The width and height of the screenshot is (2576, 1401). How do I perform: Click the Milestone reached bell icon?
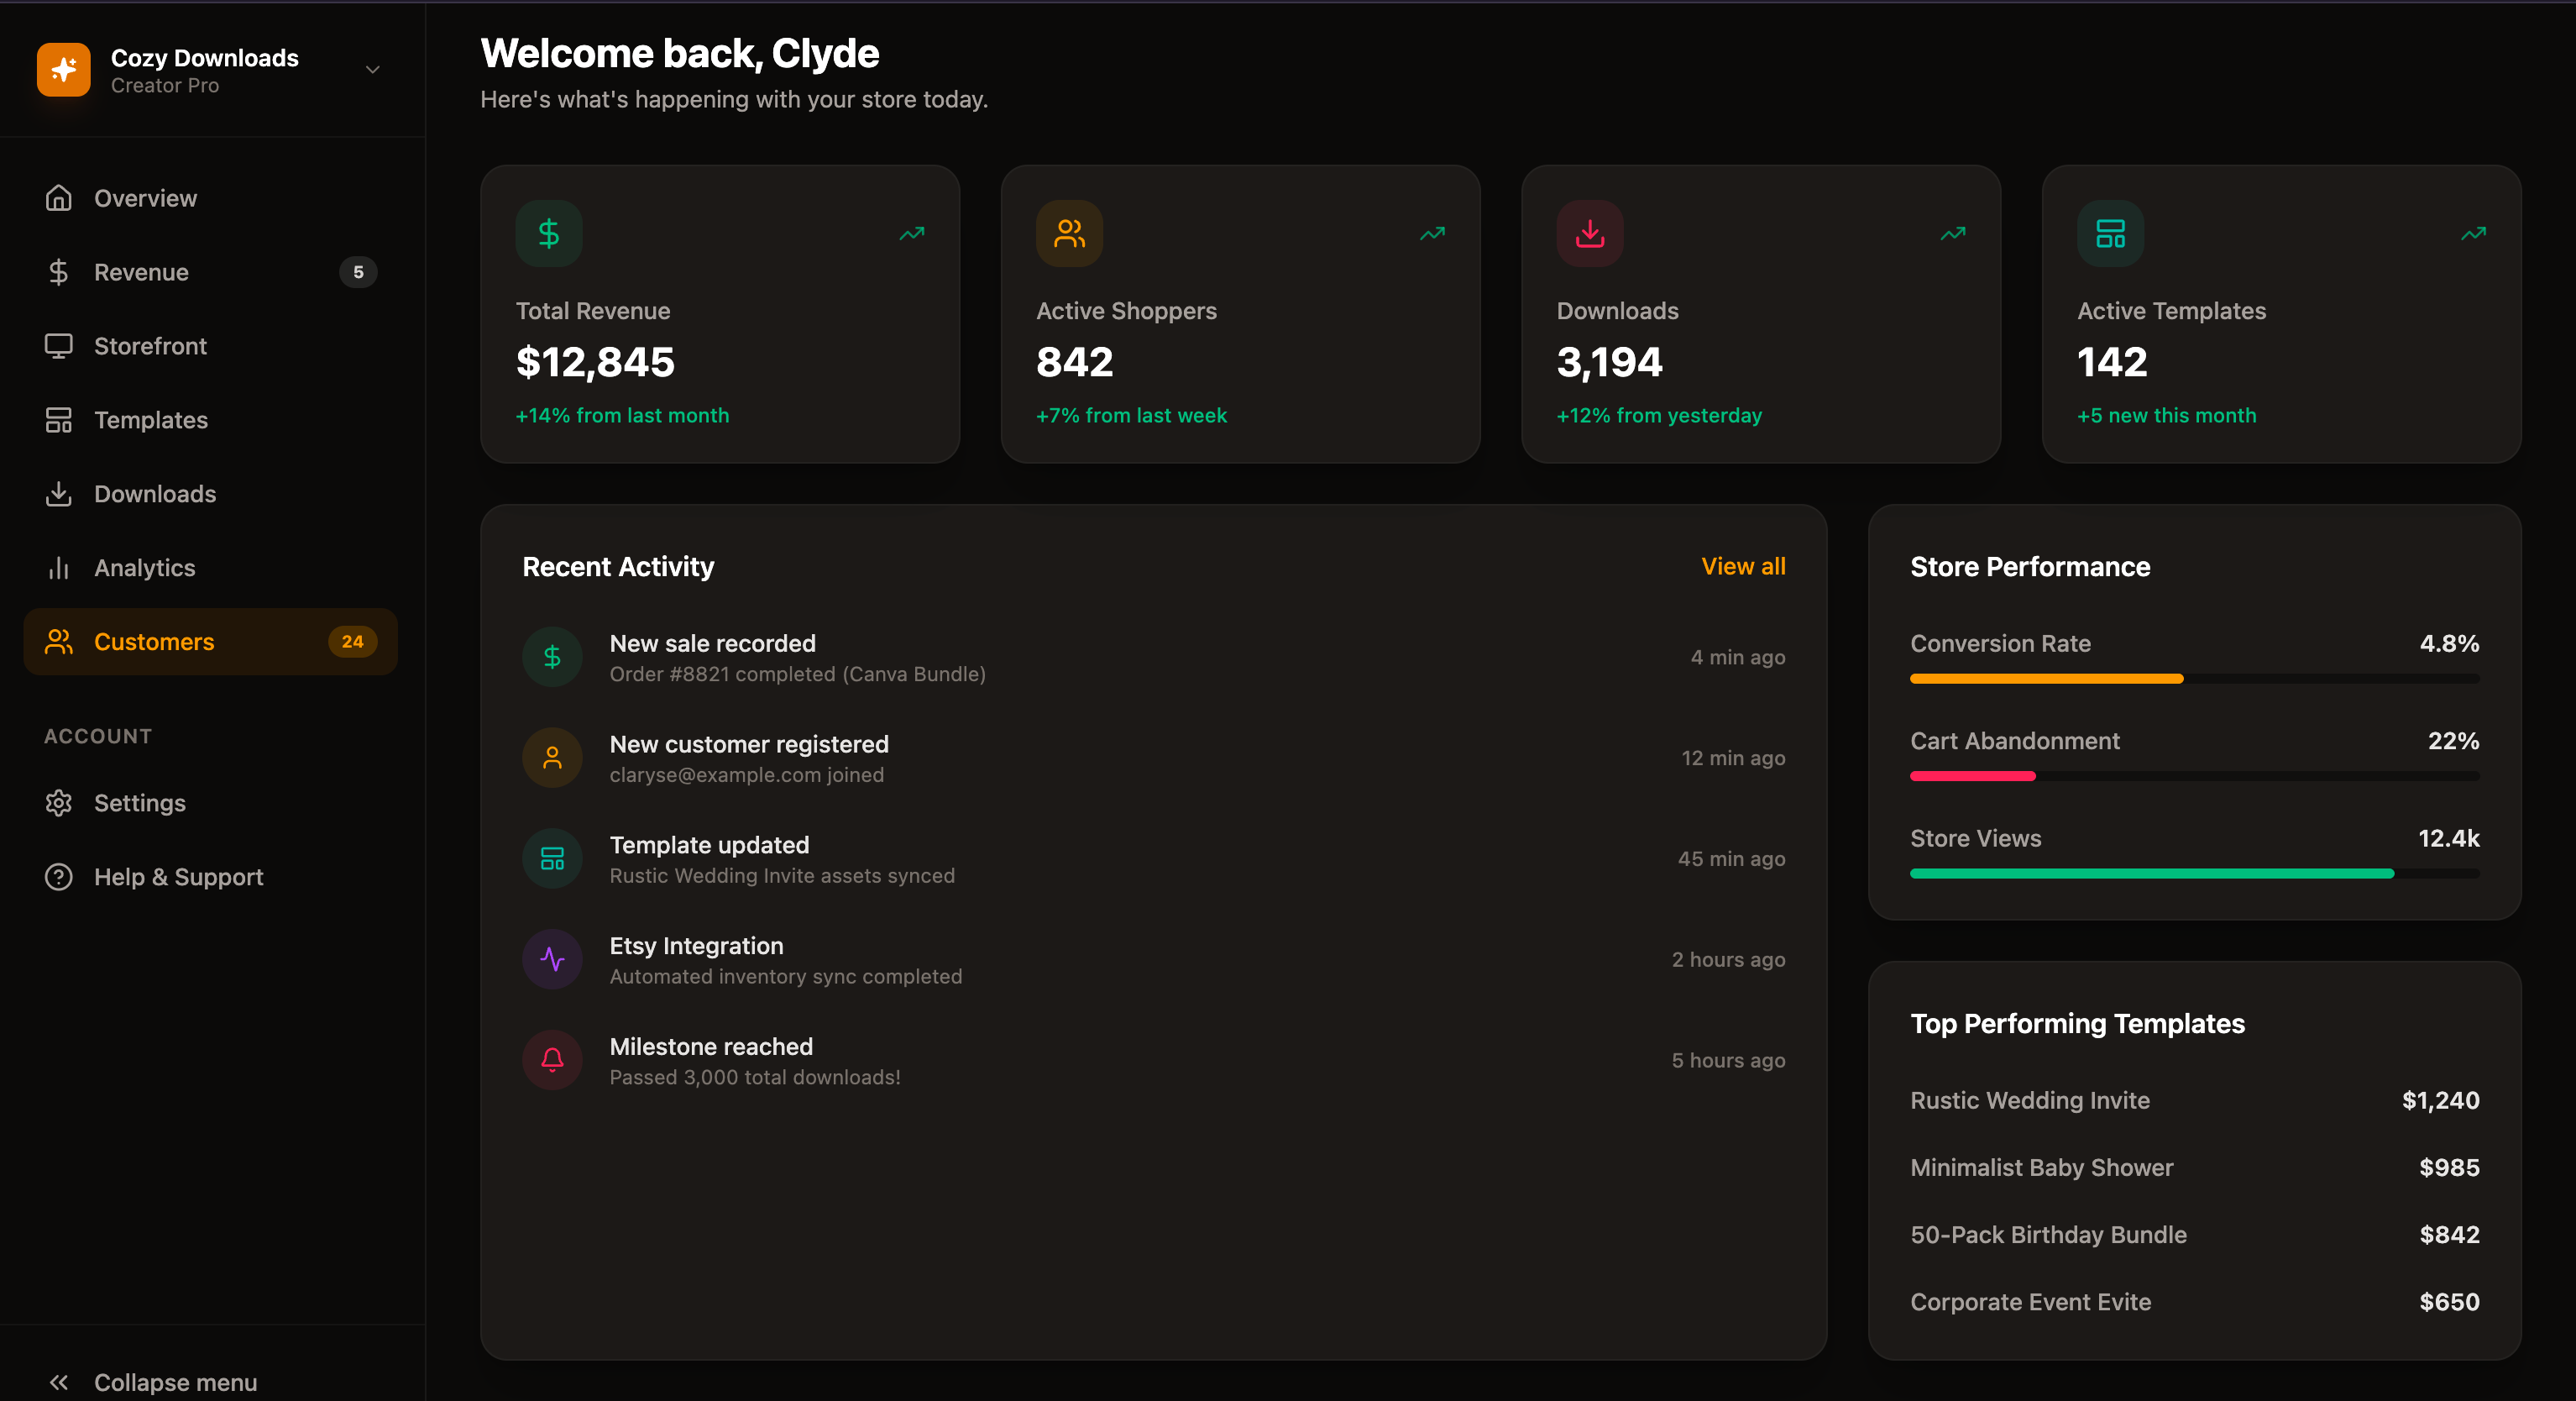coord(552,1060)
